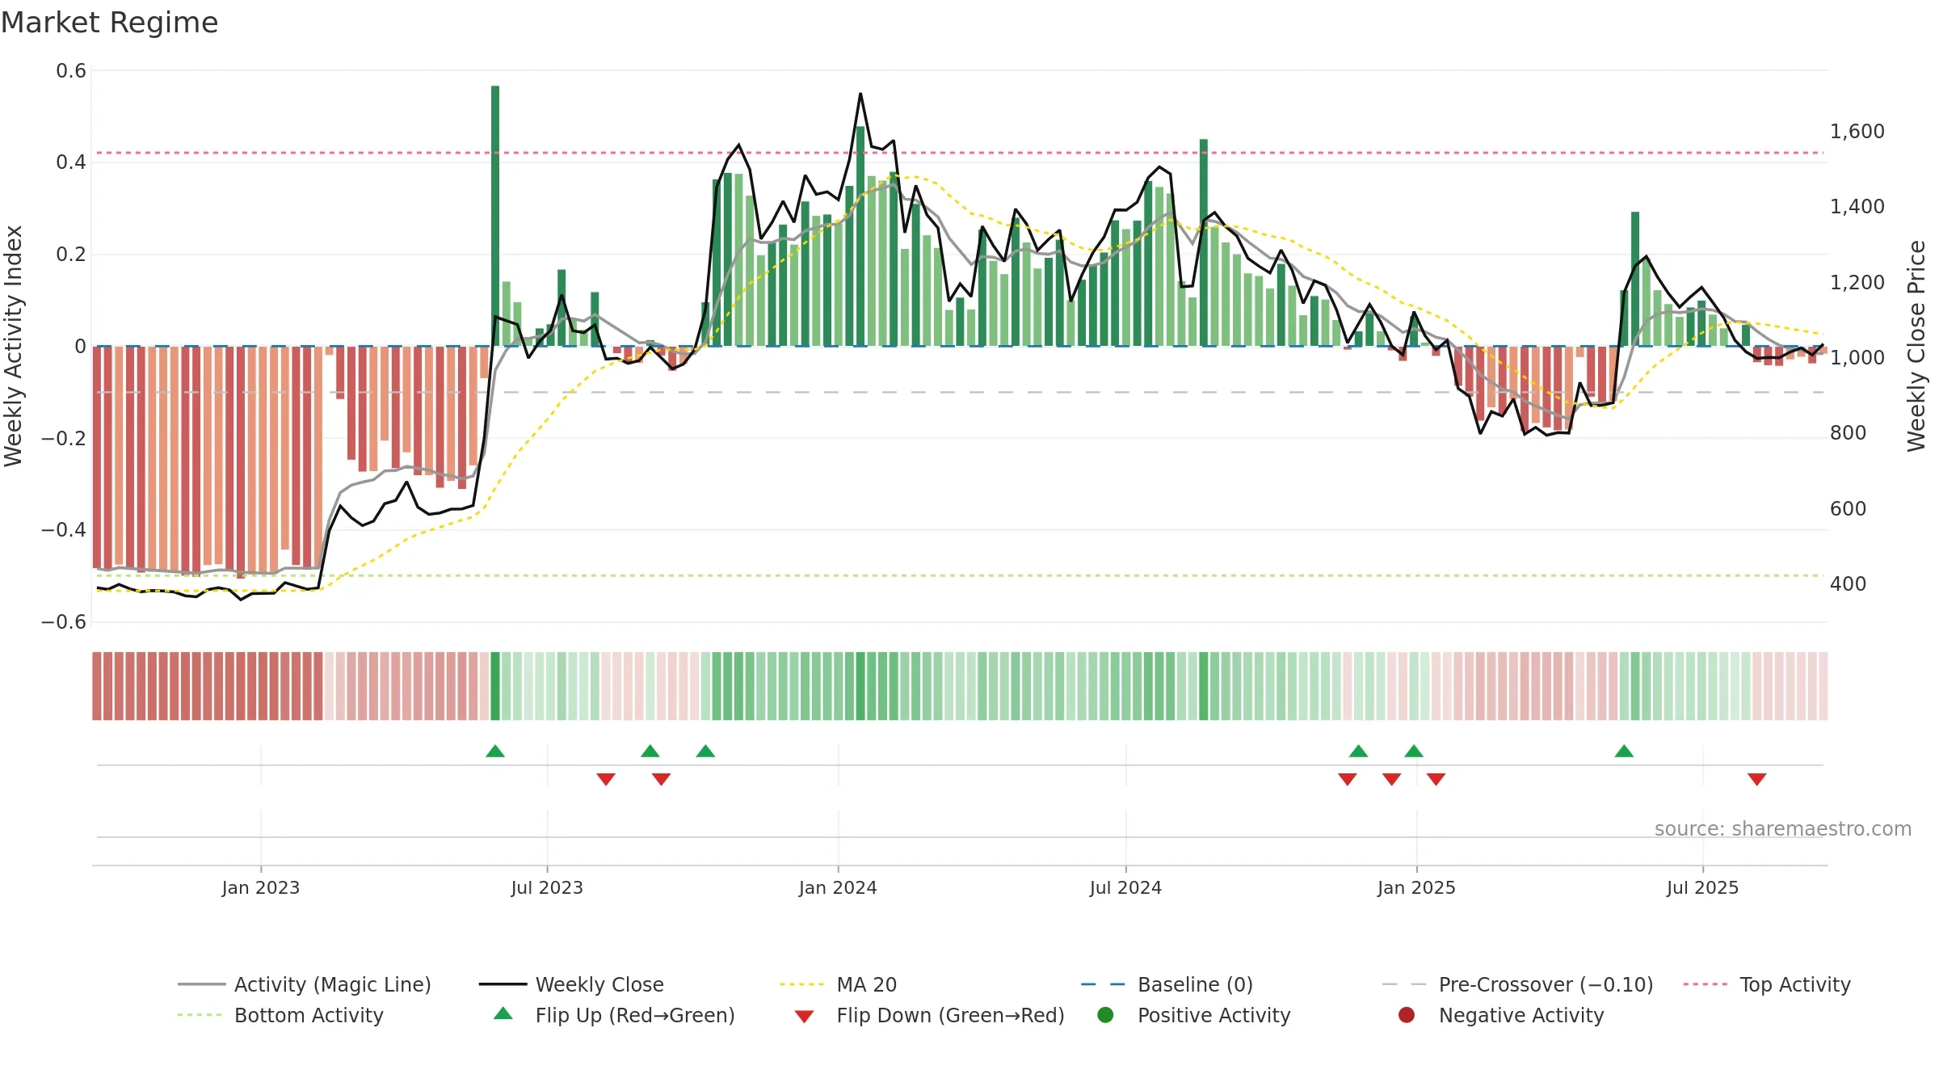
Task: Click the Jul 2023 x-axis label
Action: [x=547, y=887]
